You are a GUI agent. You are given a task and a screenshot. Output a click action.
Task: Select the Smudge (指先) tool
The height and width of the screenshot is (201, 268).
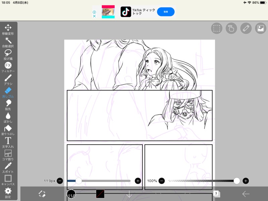(x=8, y=105)
